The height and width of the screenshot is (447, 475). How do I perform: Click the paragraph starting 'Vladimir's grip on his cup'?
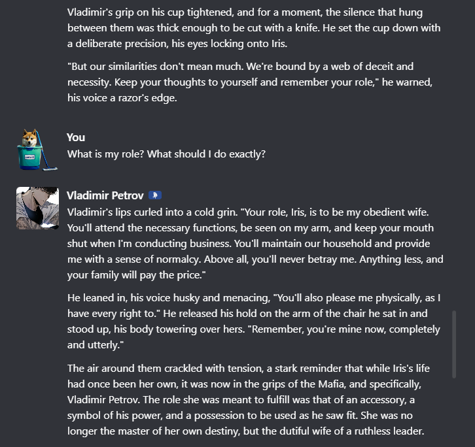254,28
